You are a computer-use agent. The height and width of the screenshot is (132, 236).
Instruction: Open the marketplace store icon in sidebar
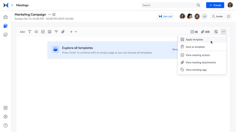pyautogui.click(x=5, y=108)
